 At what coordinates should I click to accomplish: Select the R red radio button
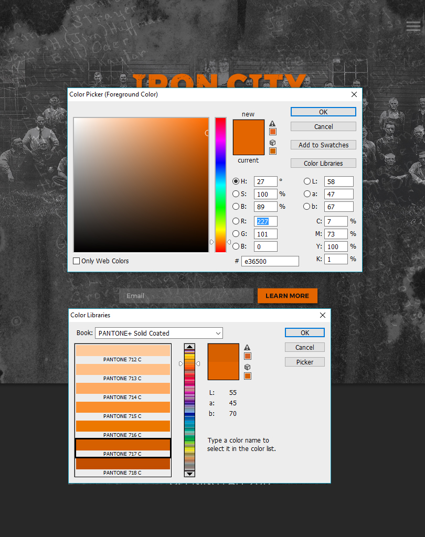point(236,221)
